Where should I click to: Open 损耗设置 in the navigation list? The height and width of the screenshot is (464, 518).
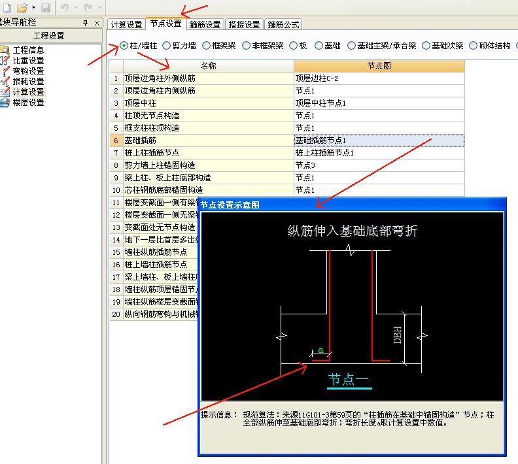pos(28,81)
